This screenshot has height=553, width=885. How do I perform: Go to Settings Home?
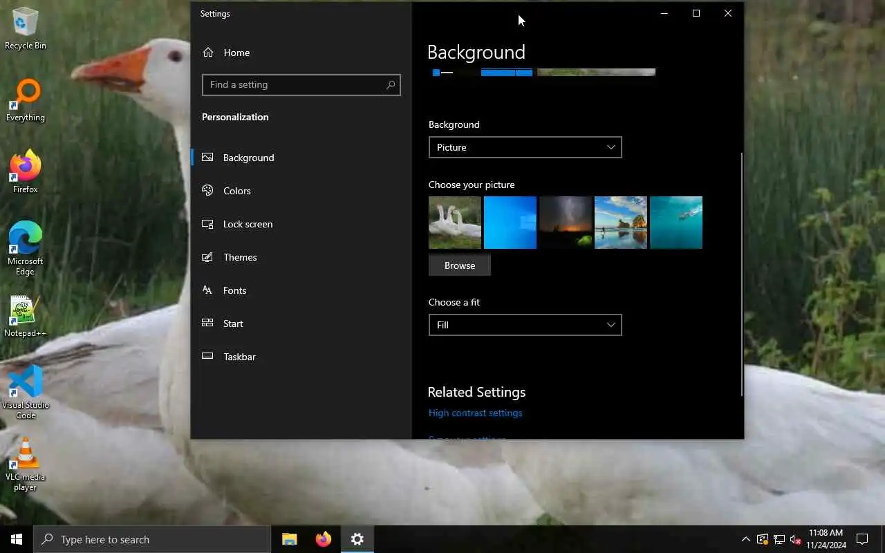[x=301, y=53]
